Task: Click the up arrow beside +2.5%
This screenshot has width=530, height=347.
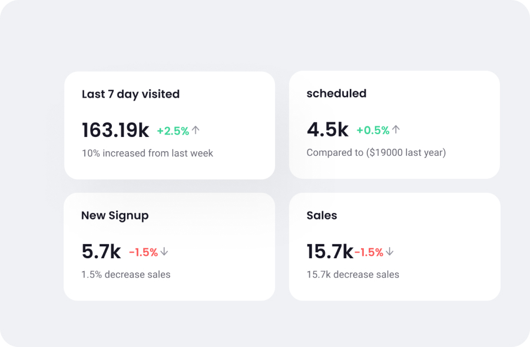Action: click(x=196, y=130)
